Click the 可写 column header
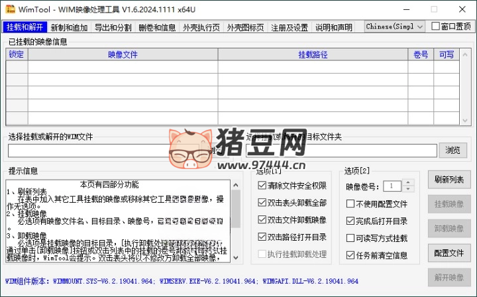The width and height of the screenshot is (477, 297). (x=447, y=54)
